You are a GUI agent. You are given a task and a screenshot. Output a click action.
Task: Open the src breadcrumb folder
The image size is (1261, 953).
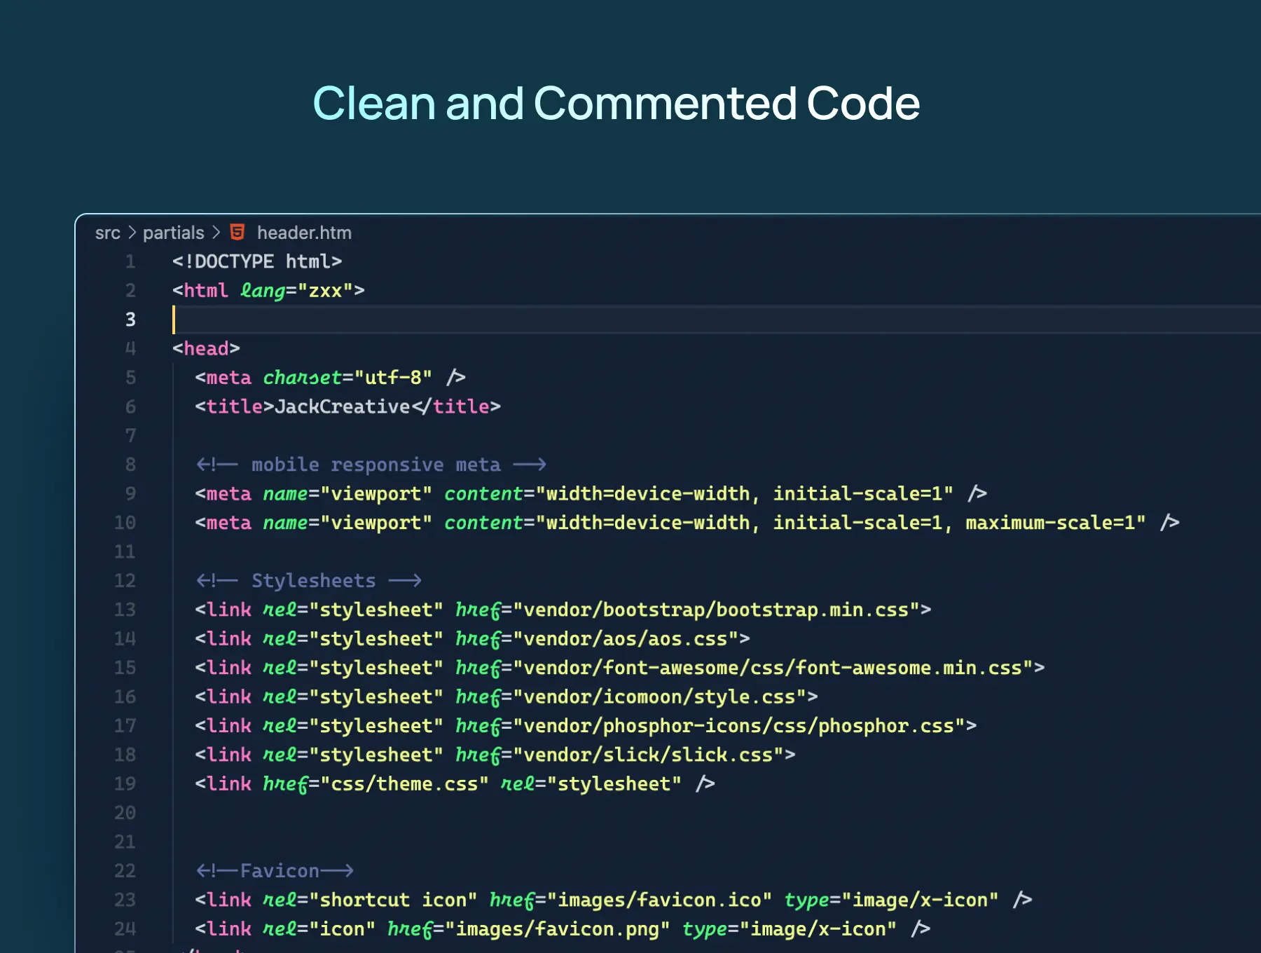107,233
